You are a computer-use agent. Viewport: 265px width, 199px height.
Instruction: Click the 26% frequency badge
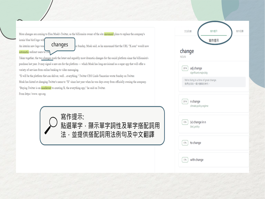[x=185, y=101]
